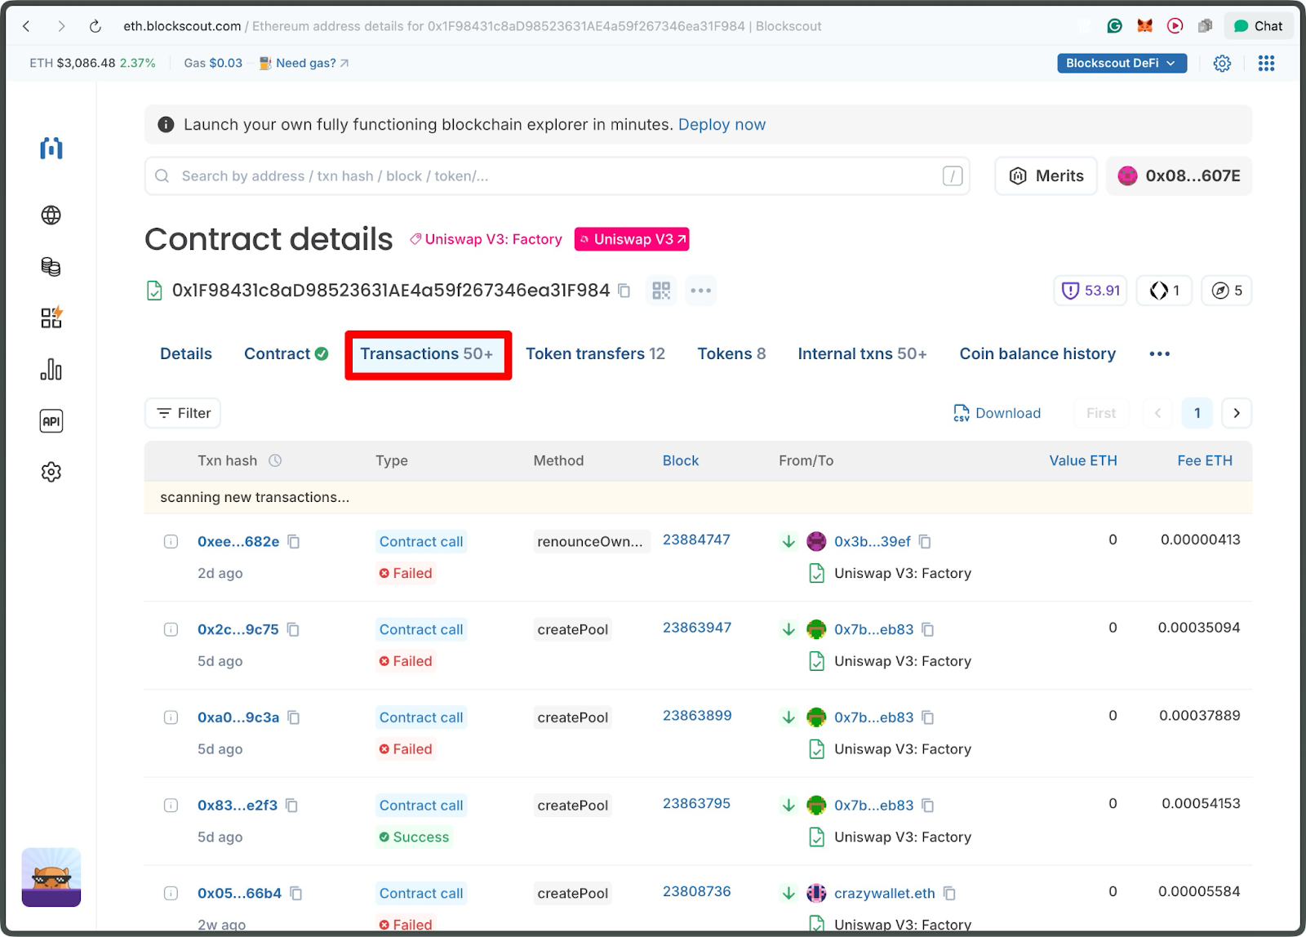Screen dimensions: 1306x937
Task: Open the settings gear in the sidebar
Action: coord(51,472)
